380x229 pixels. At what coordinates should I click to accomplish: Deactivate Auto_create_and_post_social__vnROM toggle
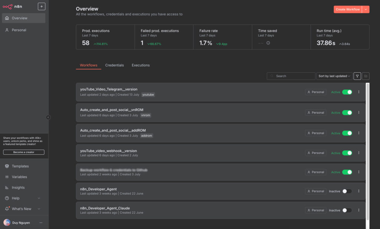pos(347,113)
